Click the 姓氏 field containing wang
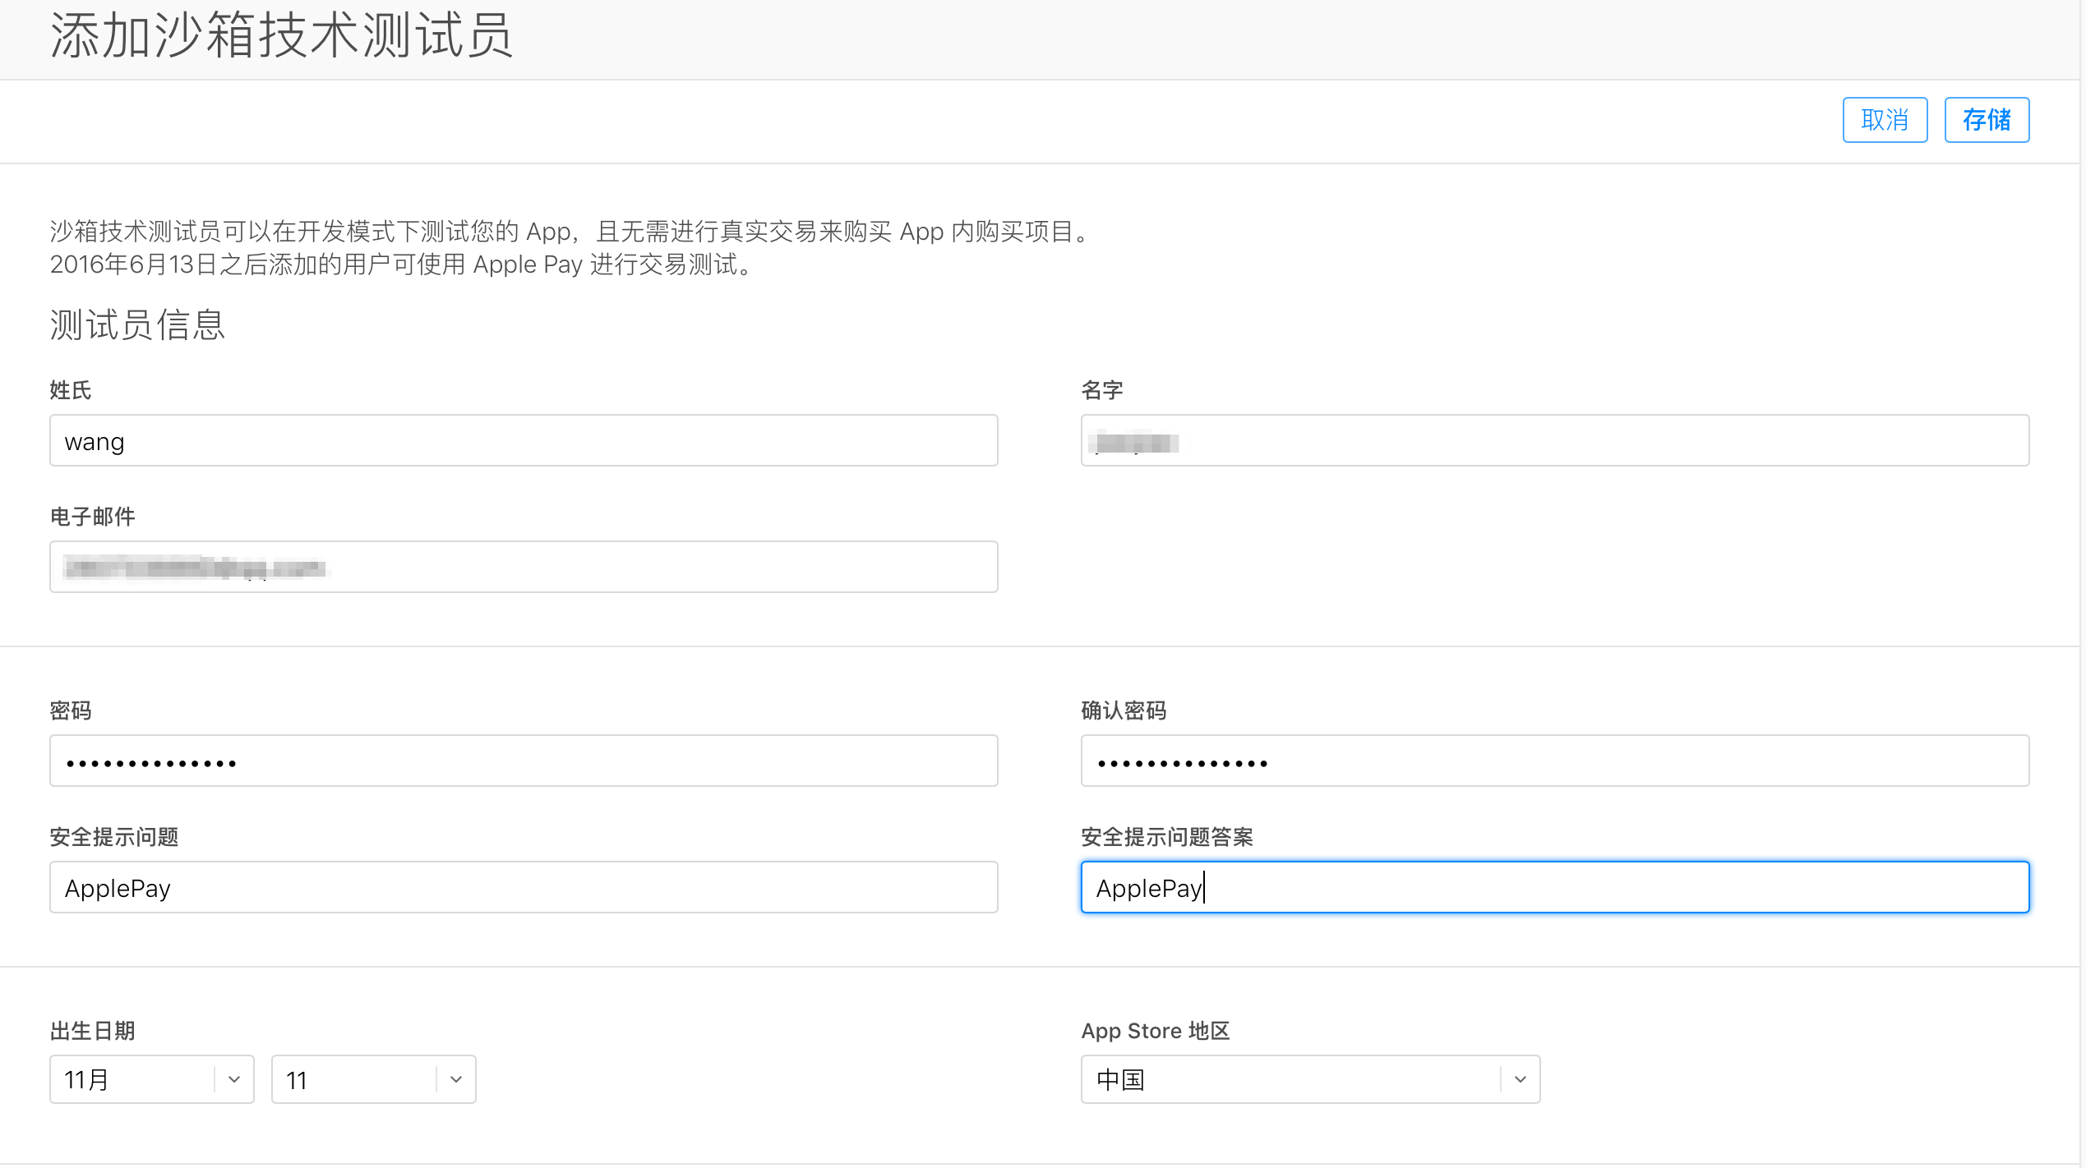 click(x=523, y=440)
